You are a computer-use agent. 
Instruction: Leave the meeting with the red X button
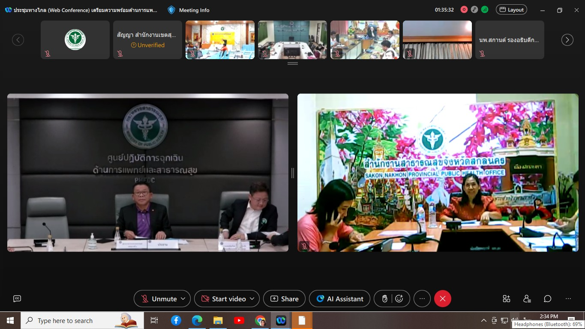pyautogui.click(x=443, y=299)
